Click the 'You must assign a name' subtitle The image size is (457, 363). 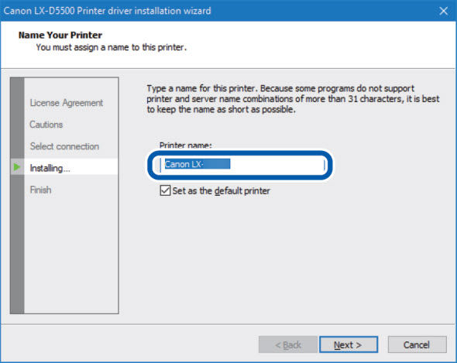(x=111, y=47)
